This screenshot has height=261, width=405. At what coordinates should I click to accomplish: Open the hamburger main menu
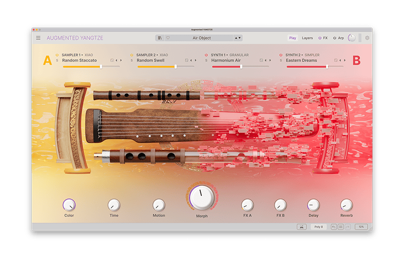[38, 38]
